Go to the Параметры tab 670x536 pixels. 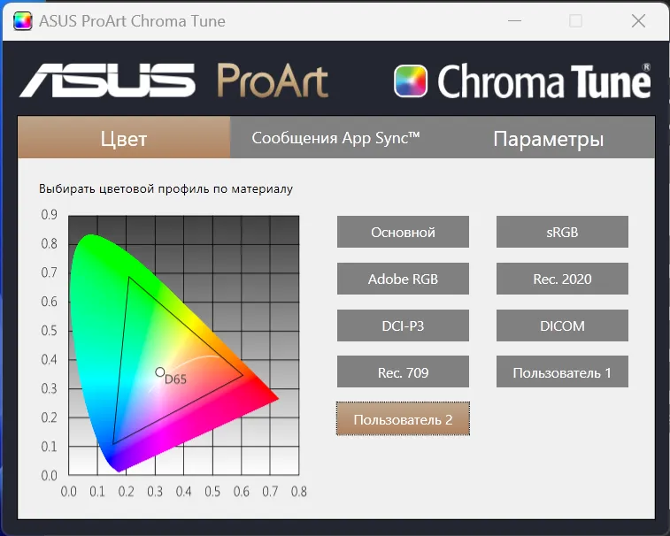[x=549, y=139]
